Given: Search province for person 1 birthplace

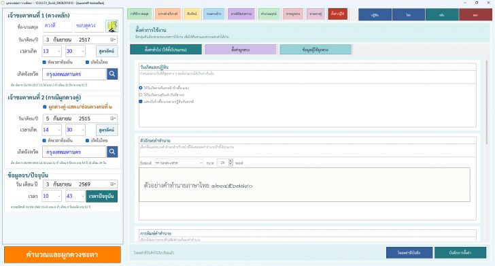Looking at the screenshot, I should 112,74.
